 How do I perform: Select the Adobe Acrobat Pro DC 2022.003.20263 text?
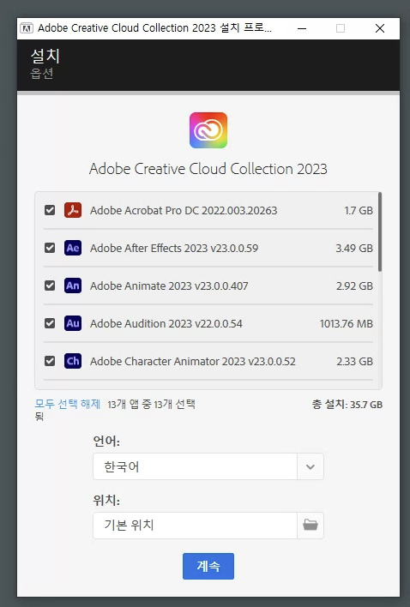184,211
